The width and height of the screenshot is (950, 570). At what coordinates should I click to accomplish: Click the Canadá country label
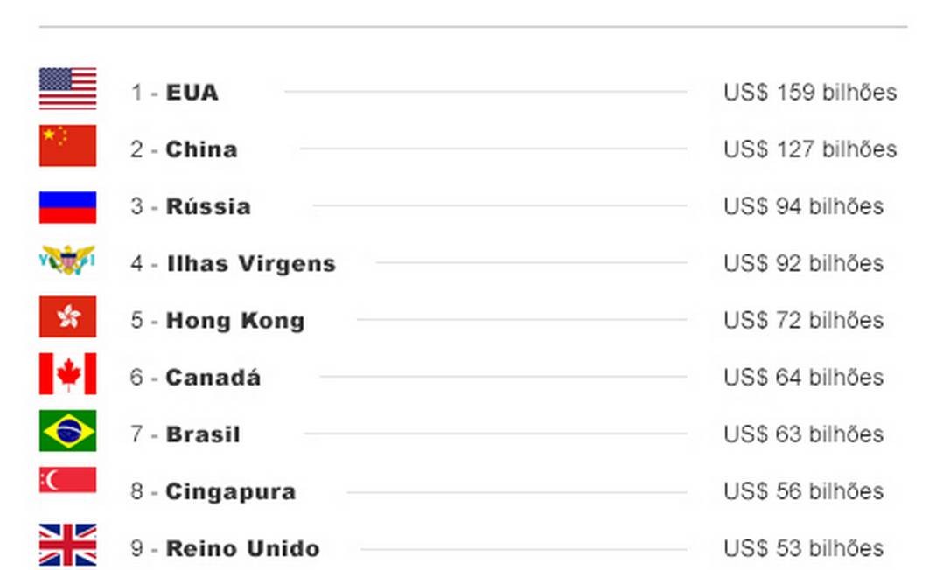pos(213,378)
